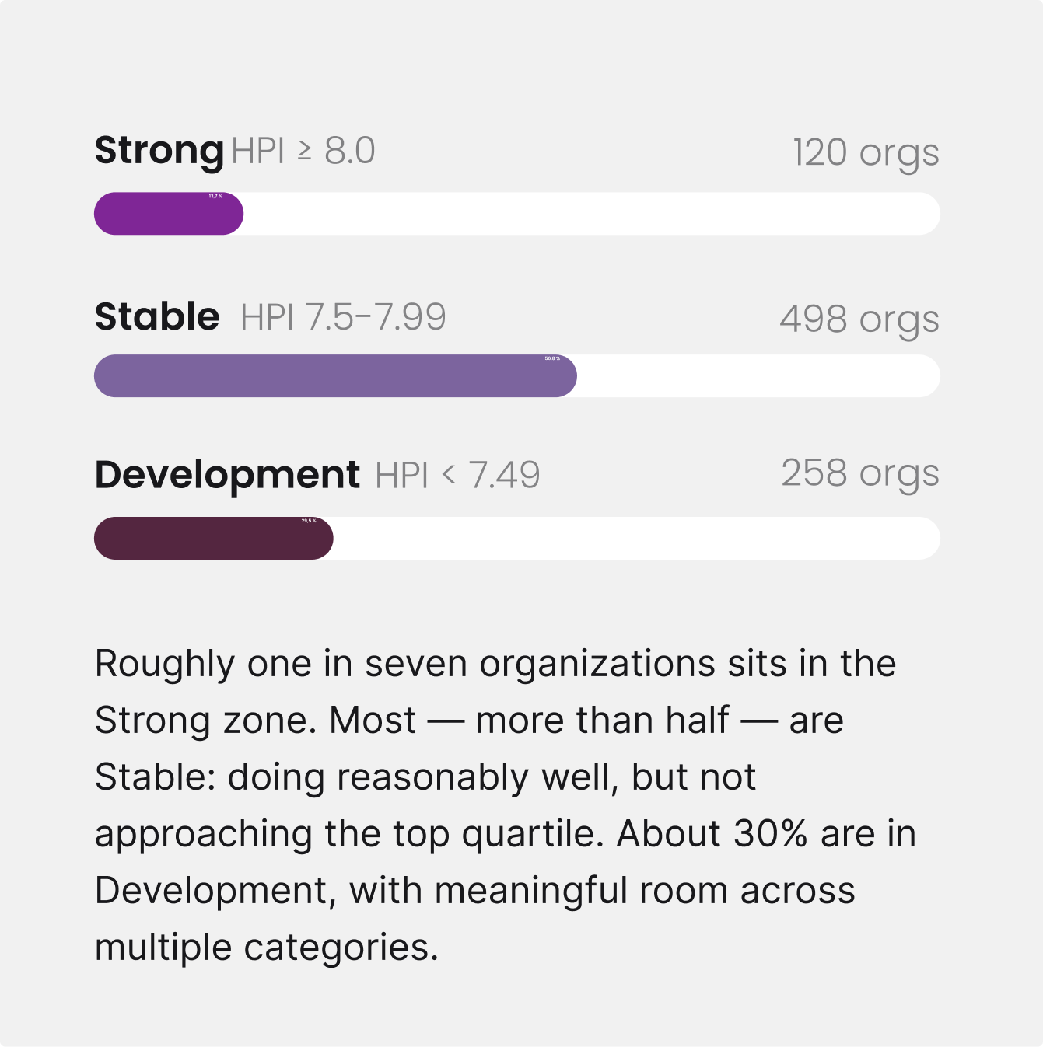
Task: Click the empty white track of Stable bar
Action: coord(758,376)
